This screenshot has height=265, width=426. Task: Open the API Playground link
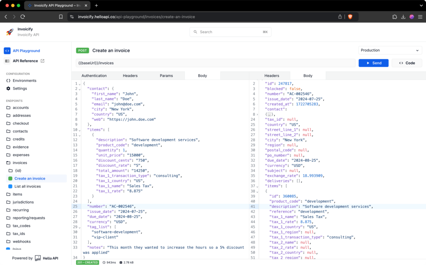pos(26,51)
